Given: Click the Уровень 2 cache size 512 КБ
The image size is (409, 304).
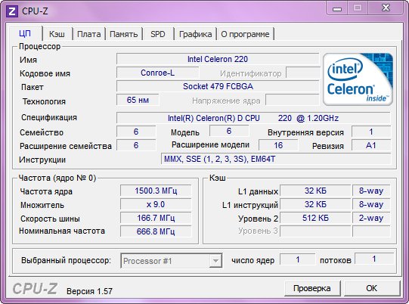Looking at the screenshot, I should tap(315, 218).
